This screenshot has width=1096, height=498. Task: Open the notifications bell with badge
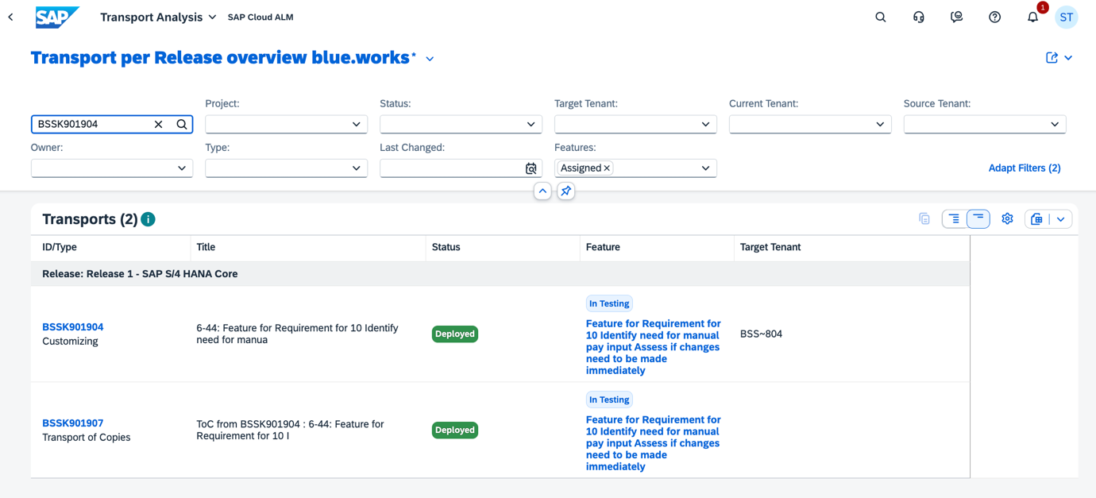point(1032,17)
